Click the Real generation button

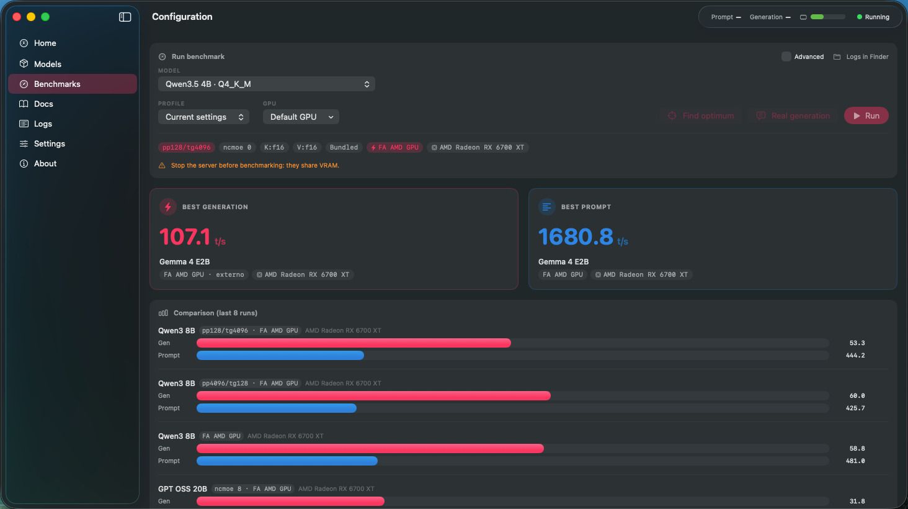(793, 115)
